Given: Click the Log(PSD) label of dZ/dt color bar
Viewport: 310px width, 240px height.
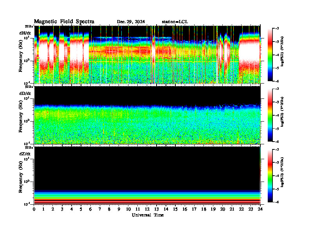Looking at the screenshot, I should click(x=282, y=172).
